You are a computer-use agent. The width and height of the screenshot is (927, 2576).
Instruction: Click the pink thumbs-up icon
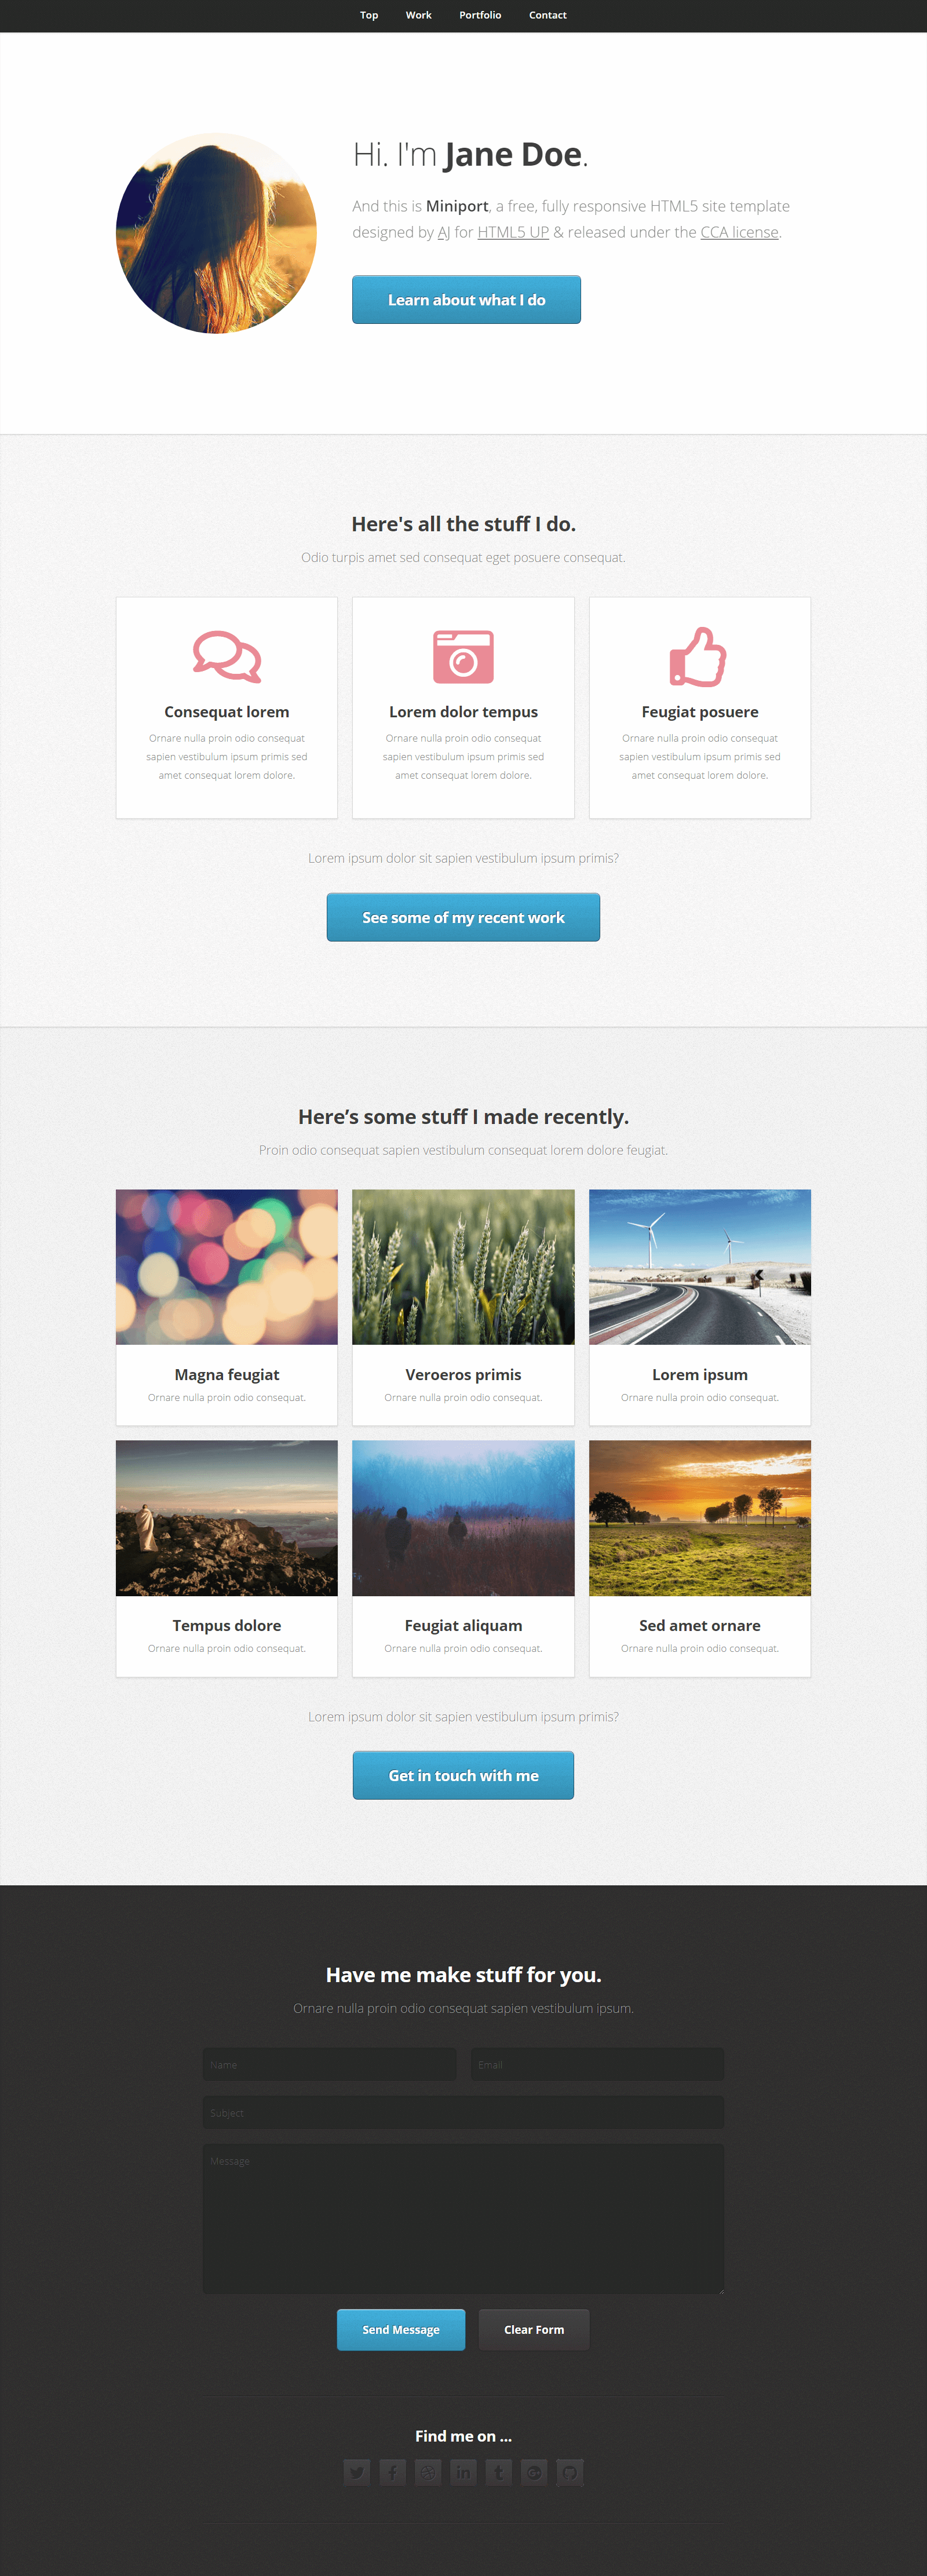click(698, 656)
